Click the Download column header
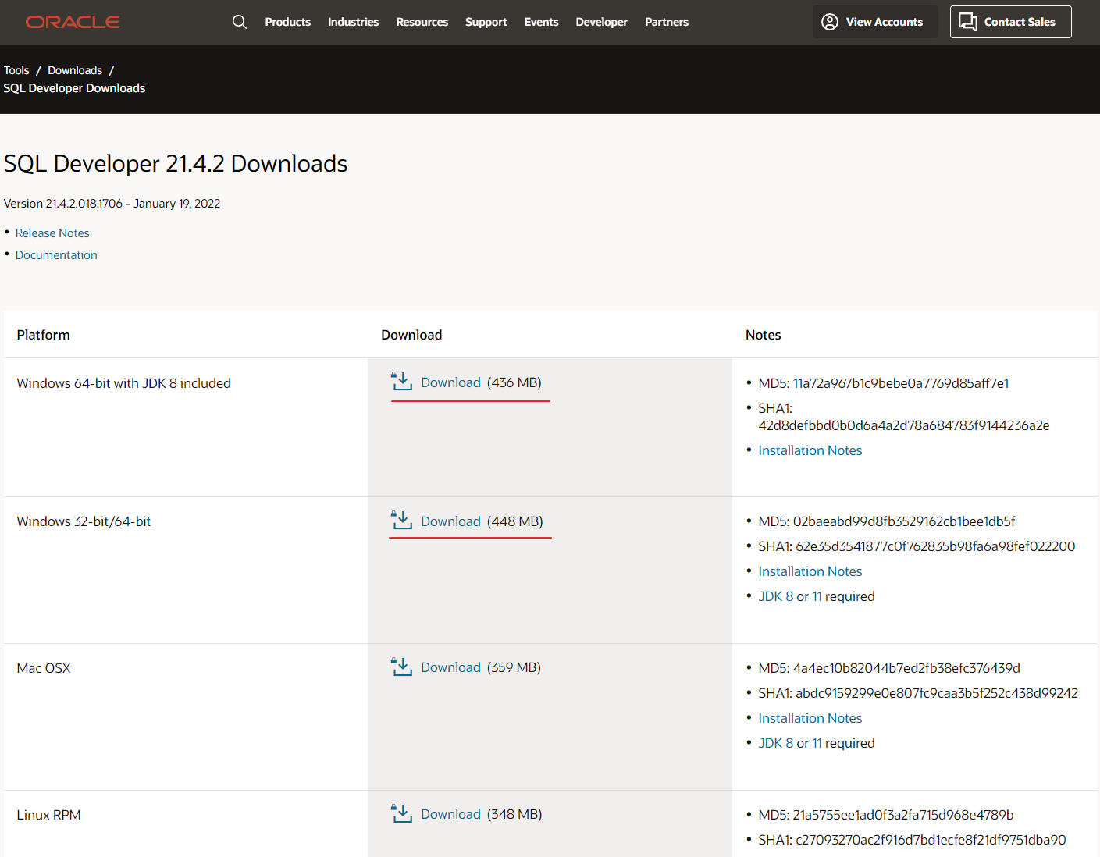1100x857 pixels. pos(411,335)
